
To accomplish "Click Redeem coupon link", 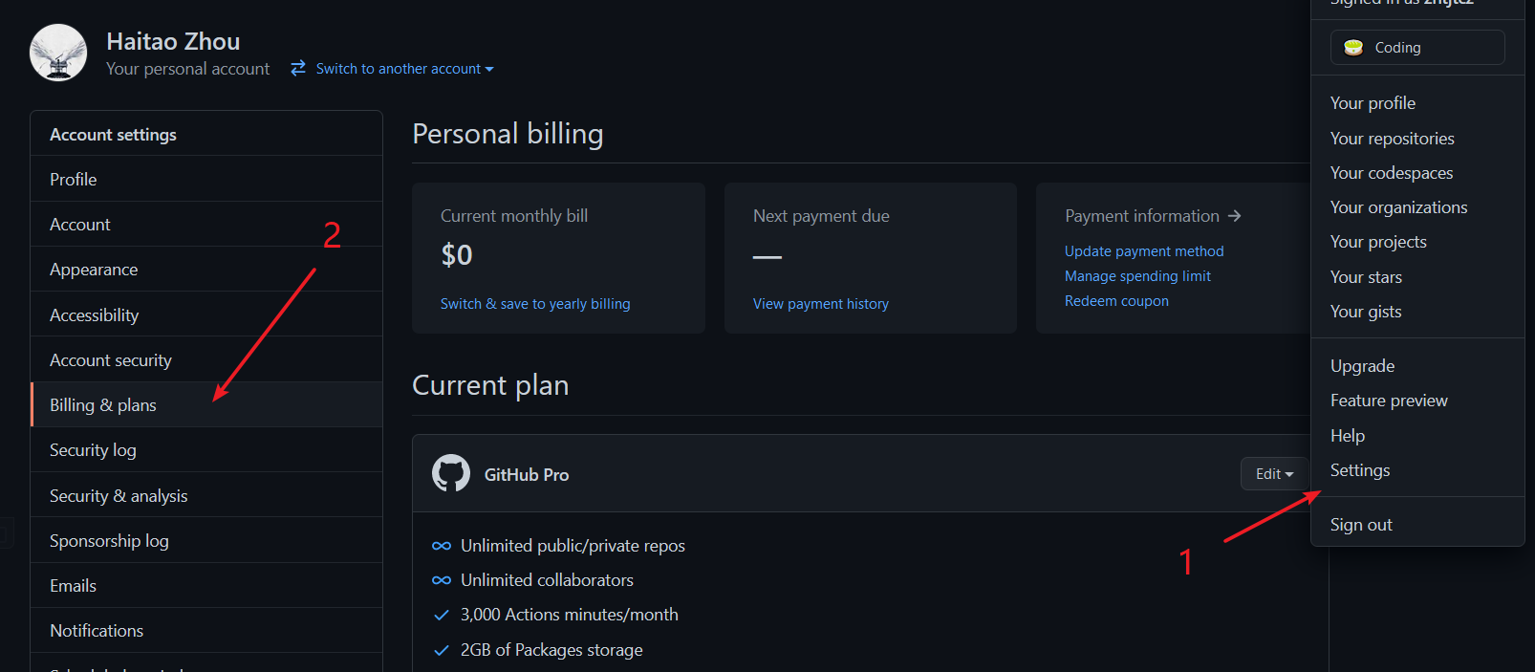I will coord(1116,300).
